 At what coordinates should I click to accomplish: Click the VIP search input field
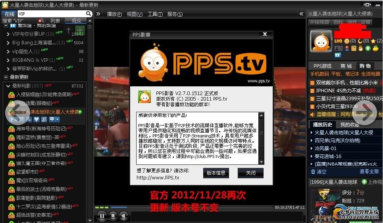(x=52, y=14)
